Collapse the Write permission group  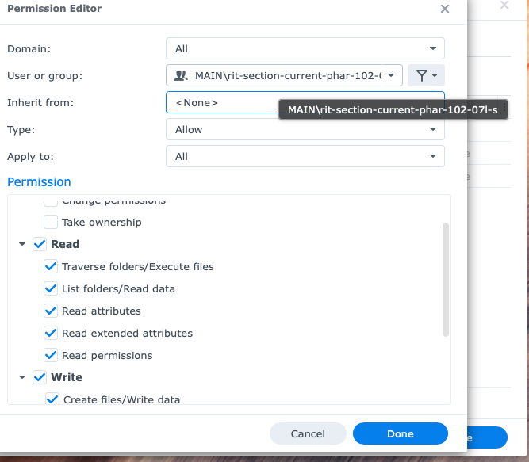(x=22, y=378)
